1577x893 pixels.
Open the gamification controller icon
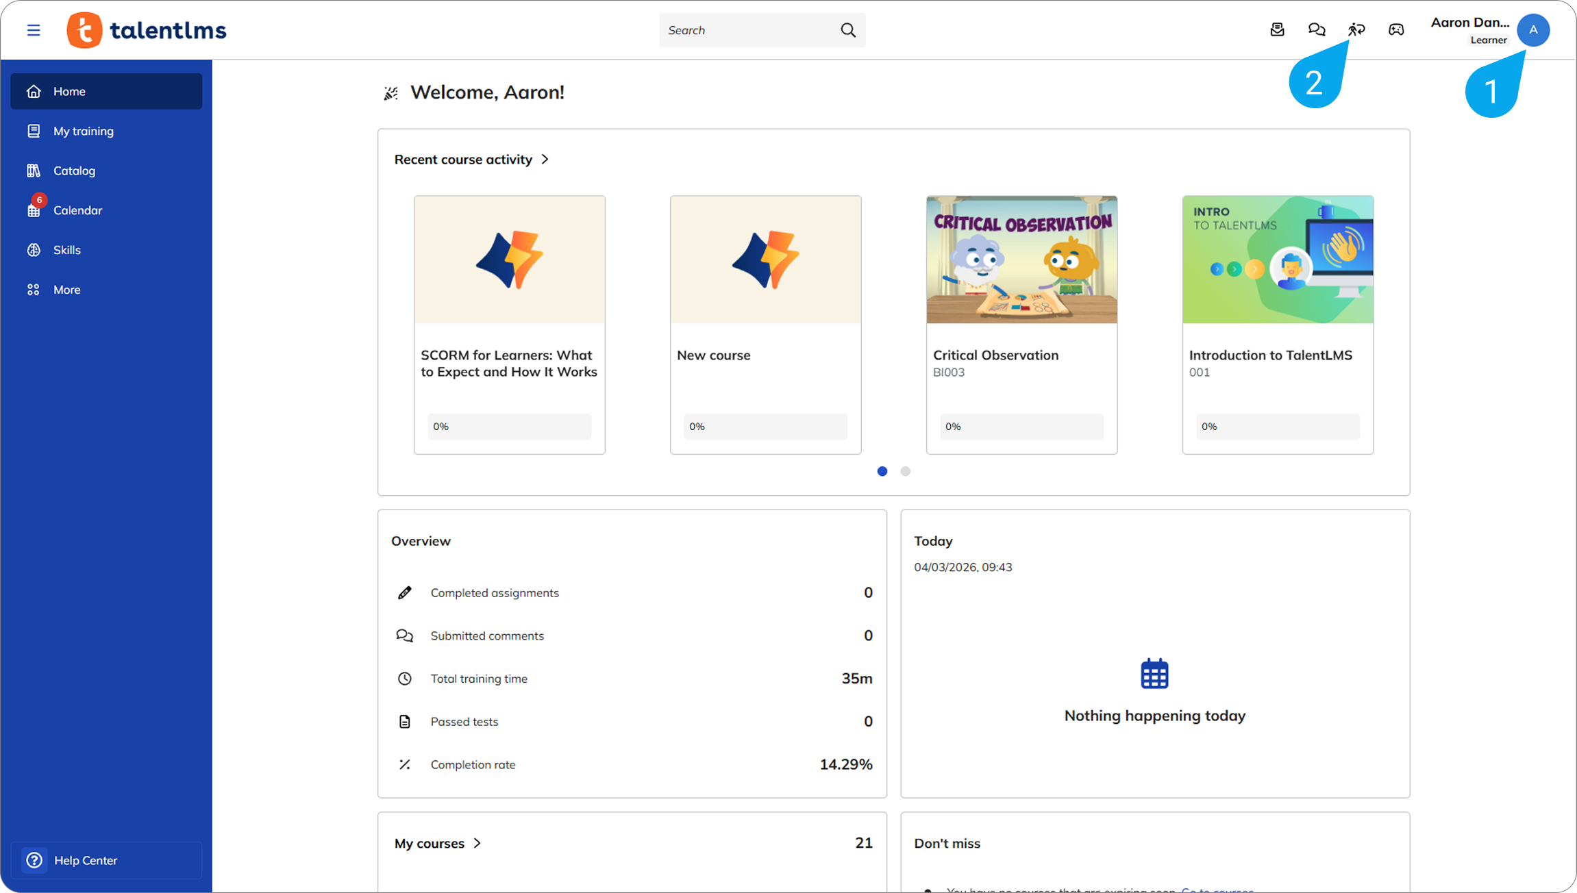1396,29
